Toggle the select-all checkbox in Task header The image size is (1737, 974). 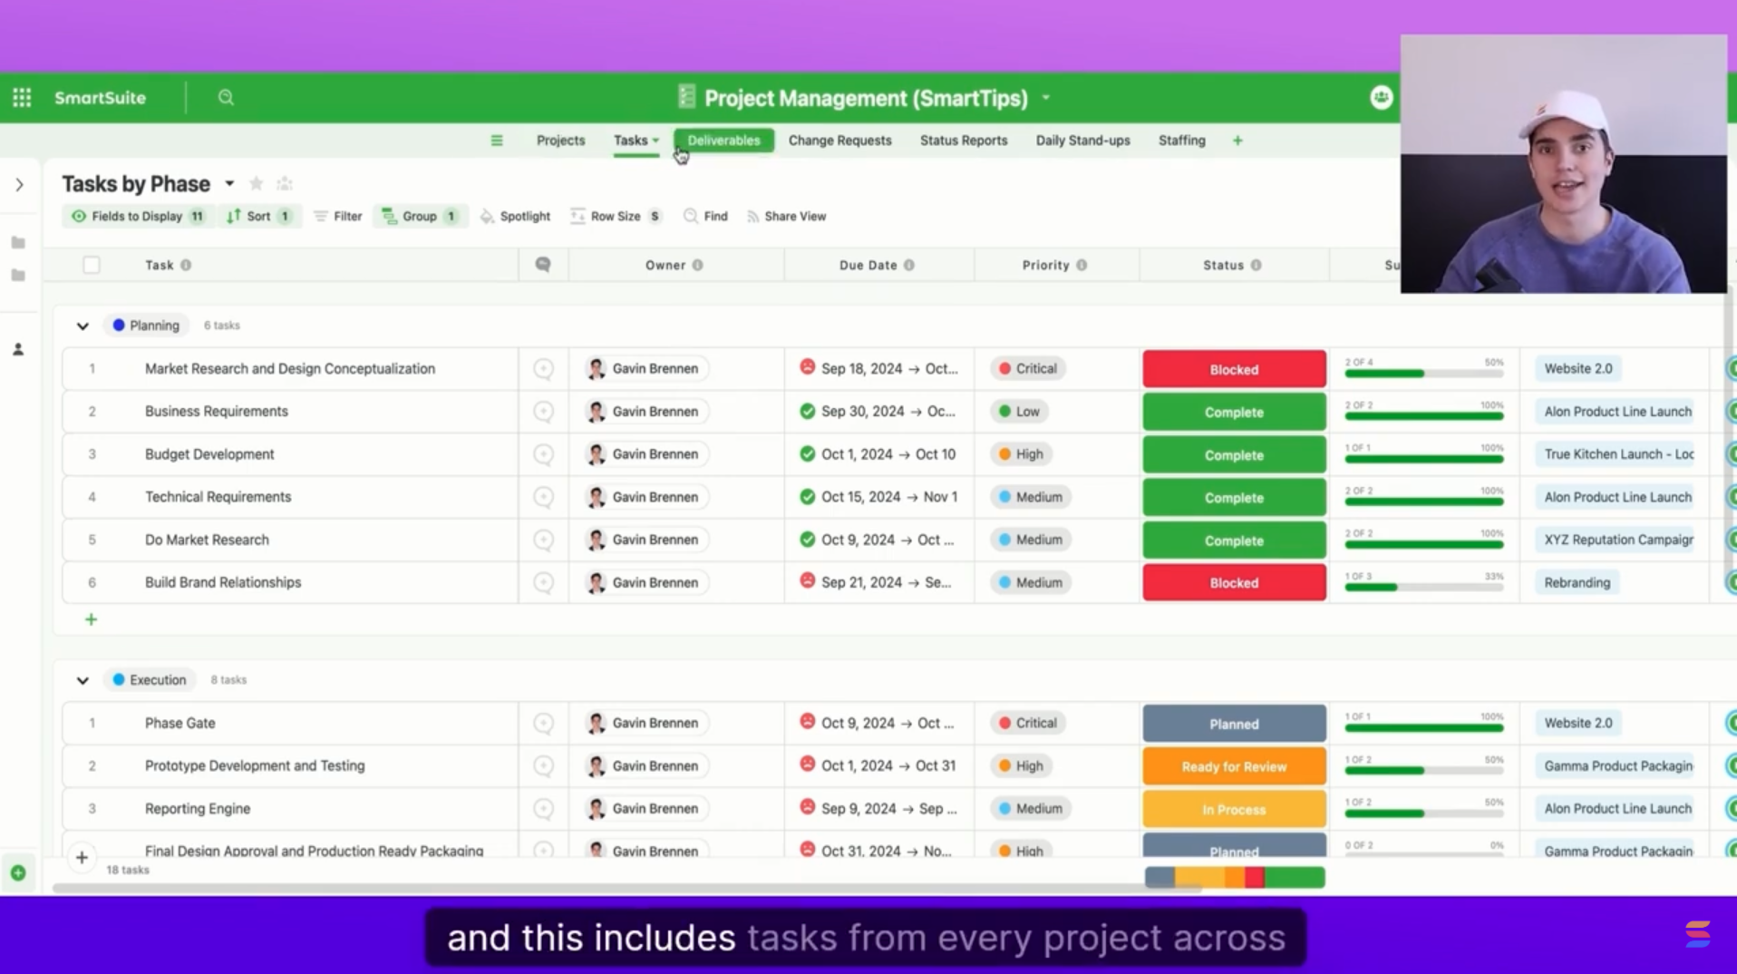pyautogui.click(x=92, y=265)
